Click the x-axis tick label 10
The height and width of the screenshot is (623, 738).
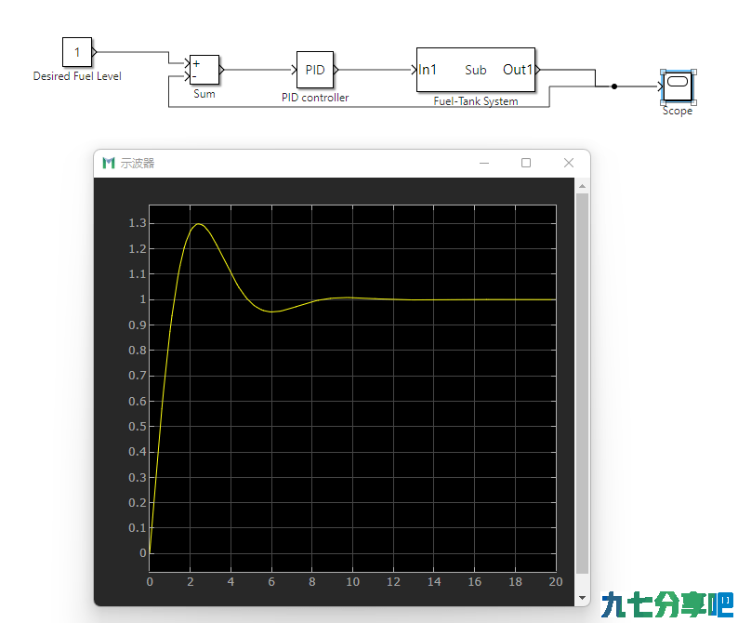(x=352, y=582)
